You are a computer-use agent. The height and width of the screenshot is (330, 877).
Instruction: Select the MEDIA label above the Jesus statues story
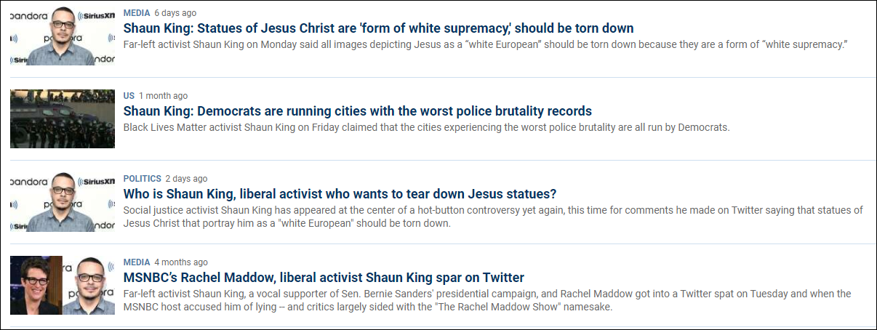coord(137,13)
